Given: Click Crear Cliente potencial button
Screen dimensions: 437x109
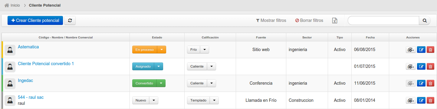Looking at the screenshot, I should coord(35,20).
